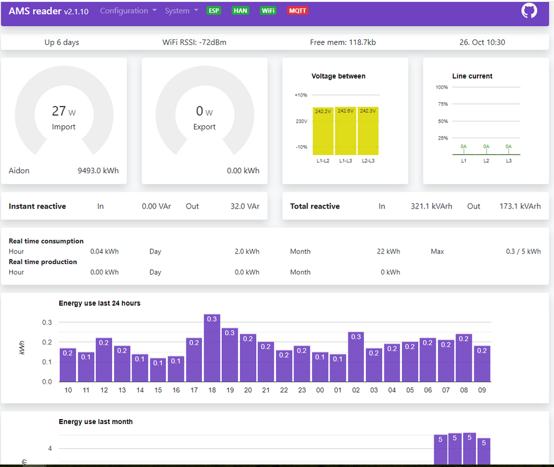Click the Total reactive panel
The image size is (554, 467).
[x=416, y=206]
